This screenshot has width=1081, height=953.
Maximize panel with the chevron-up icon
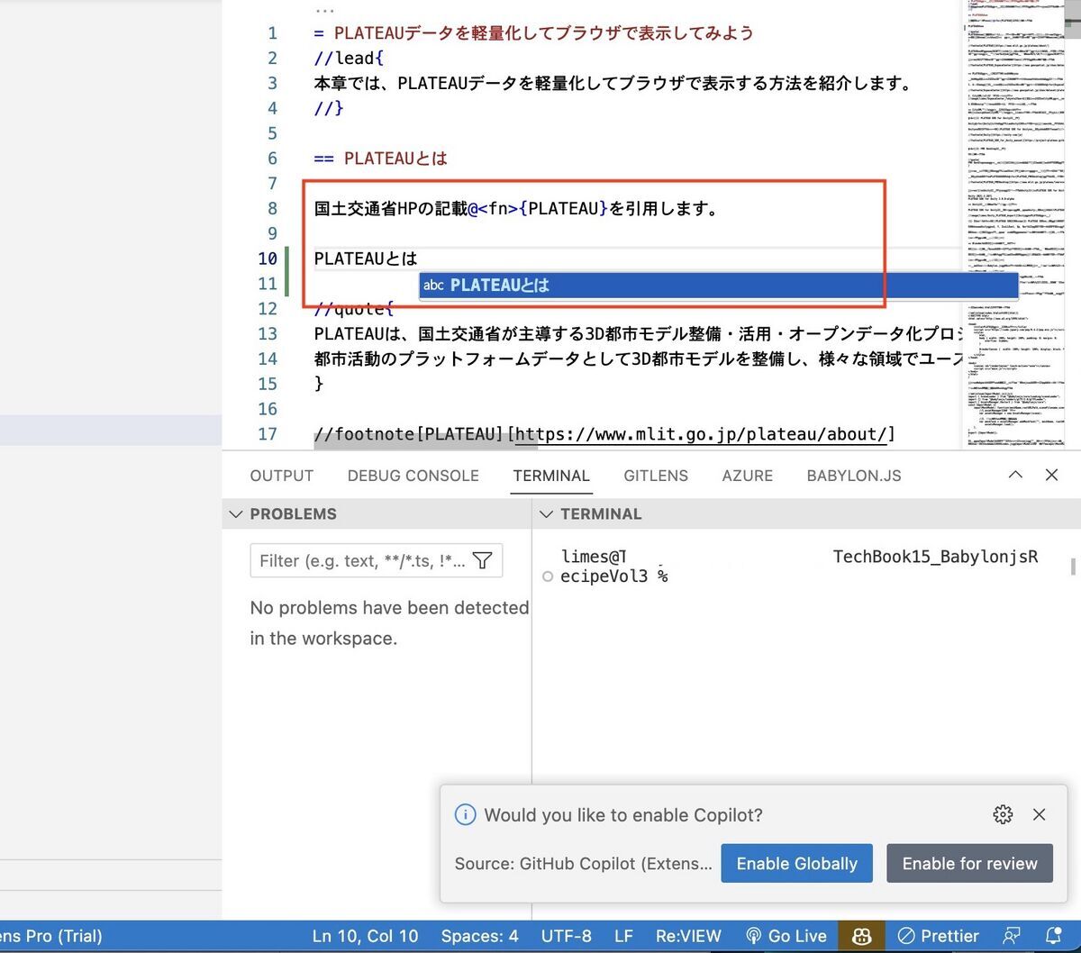point(1015,475)
